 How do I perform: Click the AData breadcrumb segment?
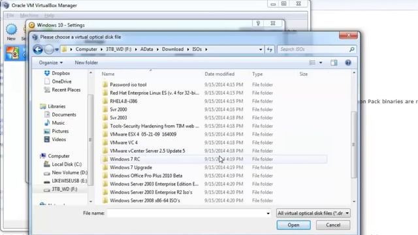click(146, 50)
